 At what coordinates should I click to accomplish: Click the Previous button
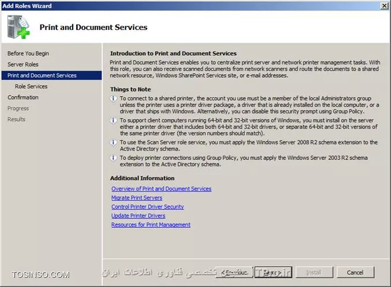click(x=234, y=272)
